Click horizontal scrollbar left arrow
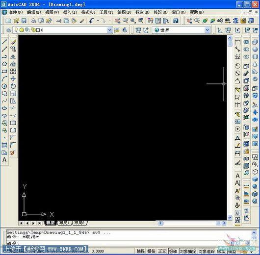 coord(160,223)
